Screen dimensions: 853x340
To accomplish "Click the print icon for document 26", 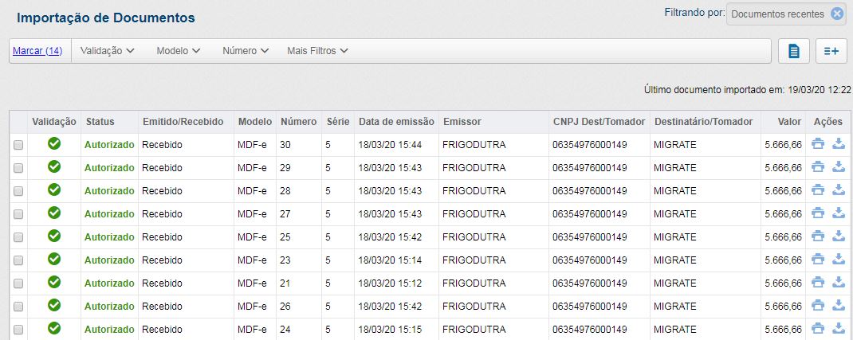I will pos(817,306).
